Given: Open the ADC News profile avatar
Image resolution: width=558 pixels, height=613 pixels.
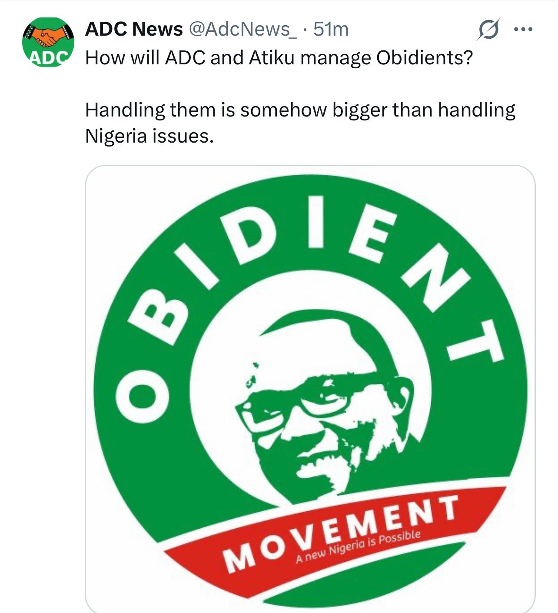Looking at the screenshot, I should (48, 42).
